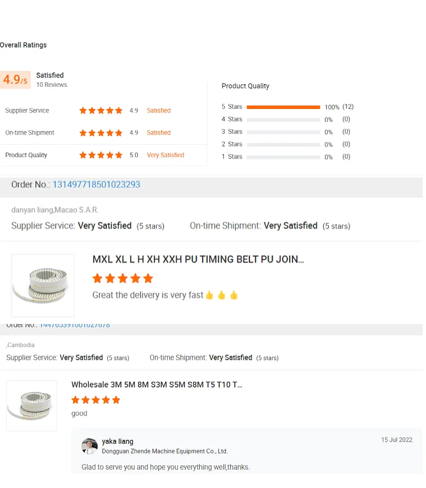The width and height of the screenshot is (426, 488).
Task: Open order number 131497718501023293
Action: 96,184
